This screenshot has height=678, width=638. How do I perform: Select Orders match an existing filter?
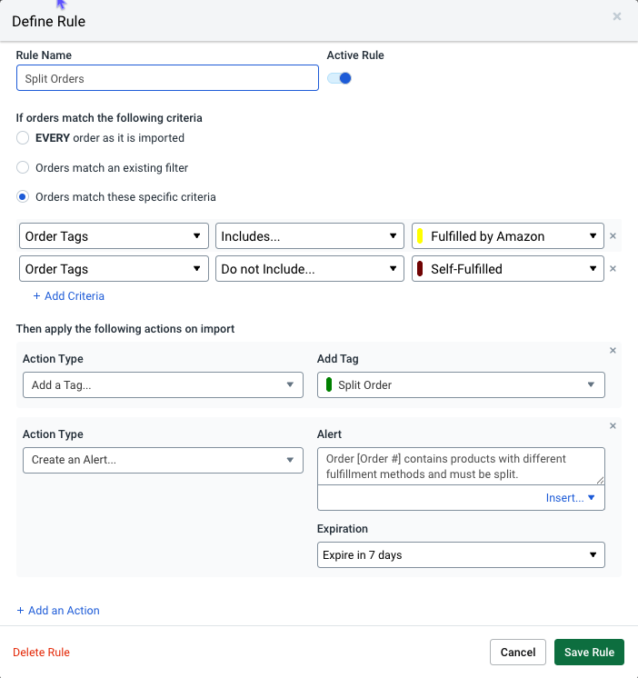pyautogui.click(x=23, y=167)
